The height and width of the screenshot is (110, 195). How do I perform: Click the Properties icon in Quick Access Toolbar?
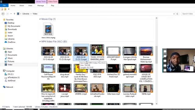2,9
